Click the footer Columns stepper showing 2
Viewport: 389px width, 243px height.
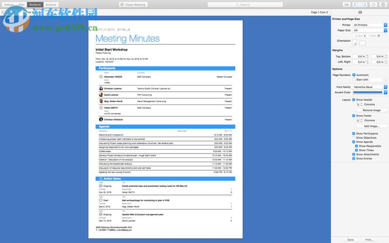click(361, 121)
